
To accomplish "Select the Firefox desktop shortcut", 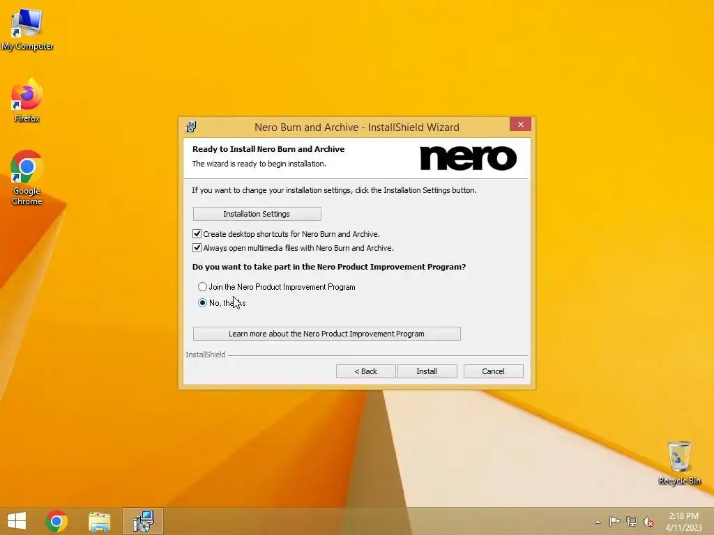I will [x=27, y=100].
